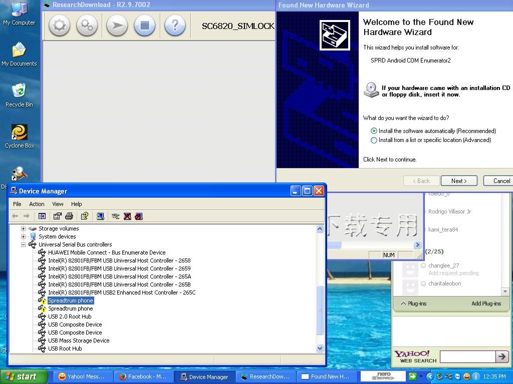
Task: Click the Windows start button
Action: point(24,377)
